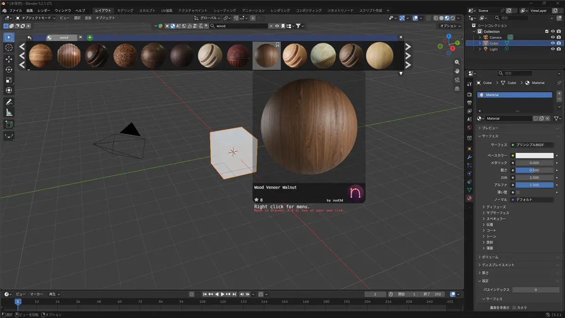Click the viewport pan hand icon

457,71
